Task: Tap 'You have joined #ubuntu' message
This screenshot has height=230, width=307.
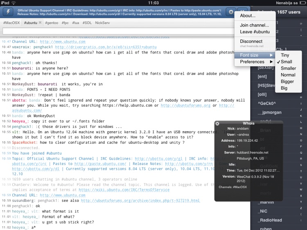Action: click(x=37, y=153)
